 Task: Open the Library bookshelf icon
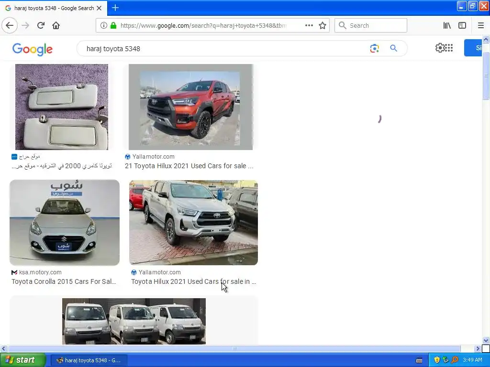point(447,26)
